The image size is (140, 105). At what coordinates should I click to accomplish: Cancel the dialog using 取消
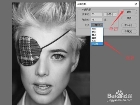coord(129,18)
